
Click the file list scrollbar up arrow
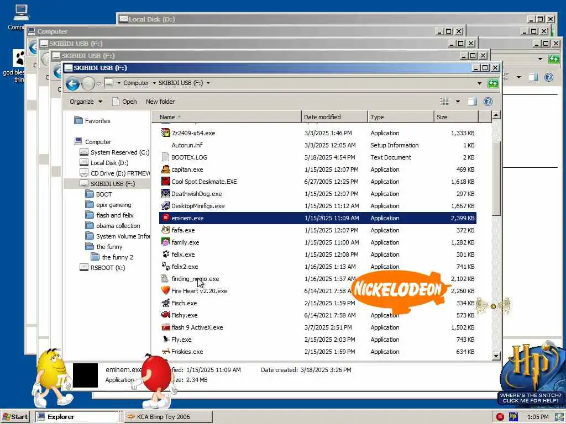tap(496, 115)
